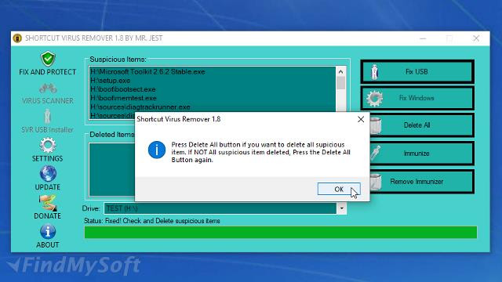Click the Remove Immunizer button
The height and width of the screenshot is (282, 502).
(x=421, y=182)
